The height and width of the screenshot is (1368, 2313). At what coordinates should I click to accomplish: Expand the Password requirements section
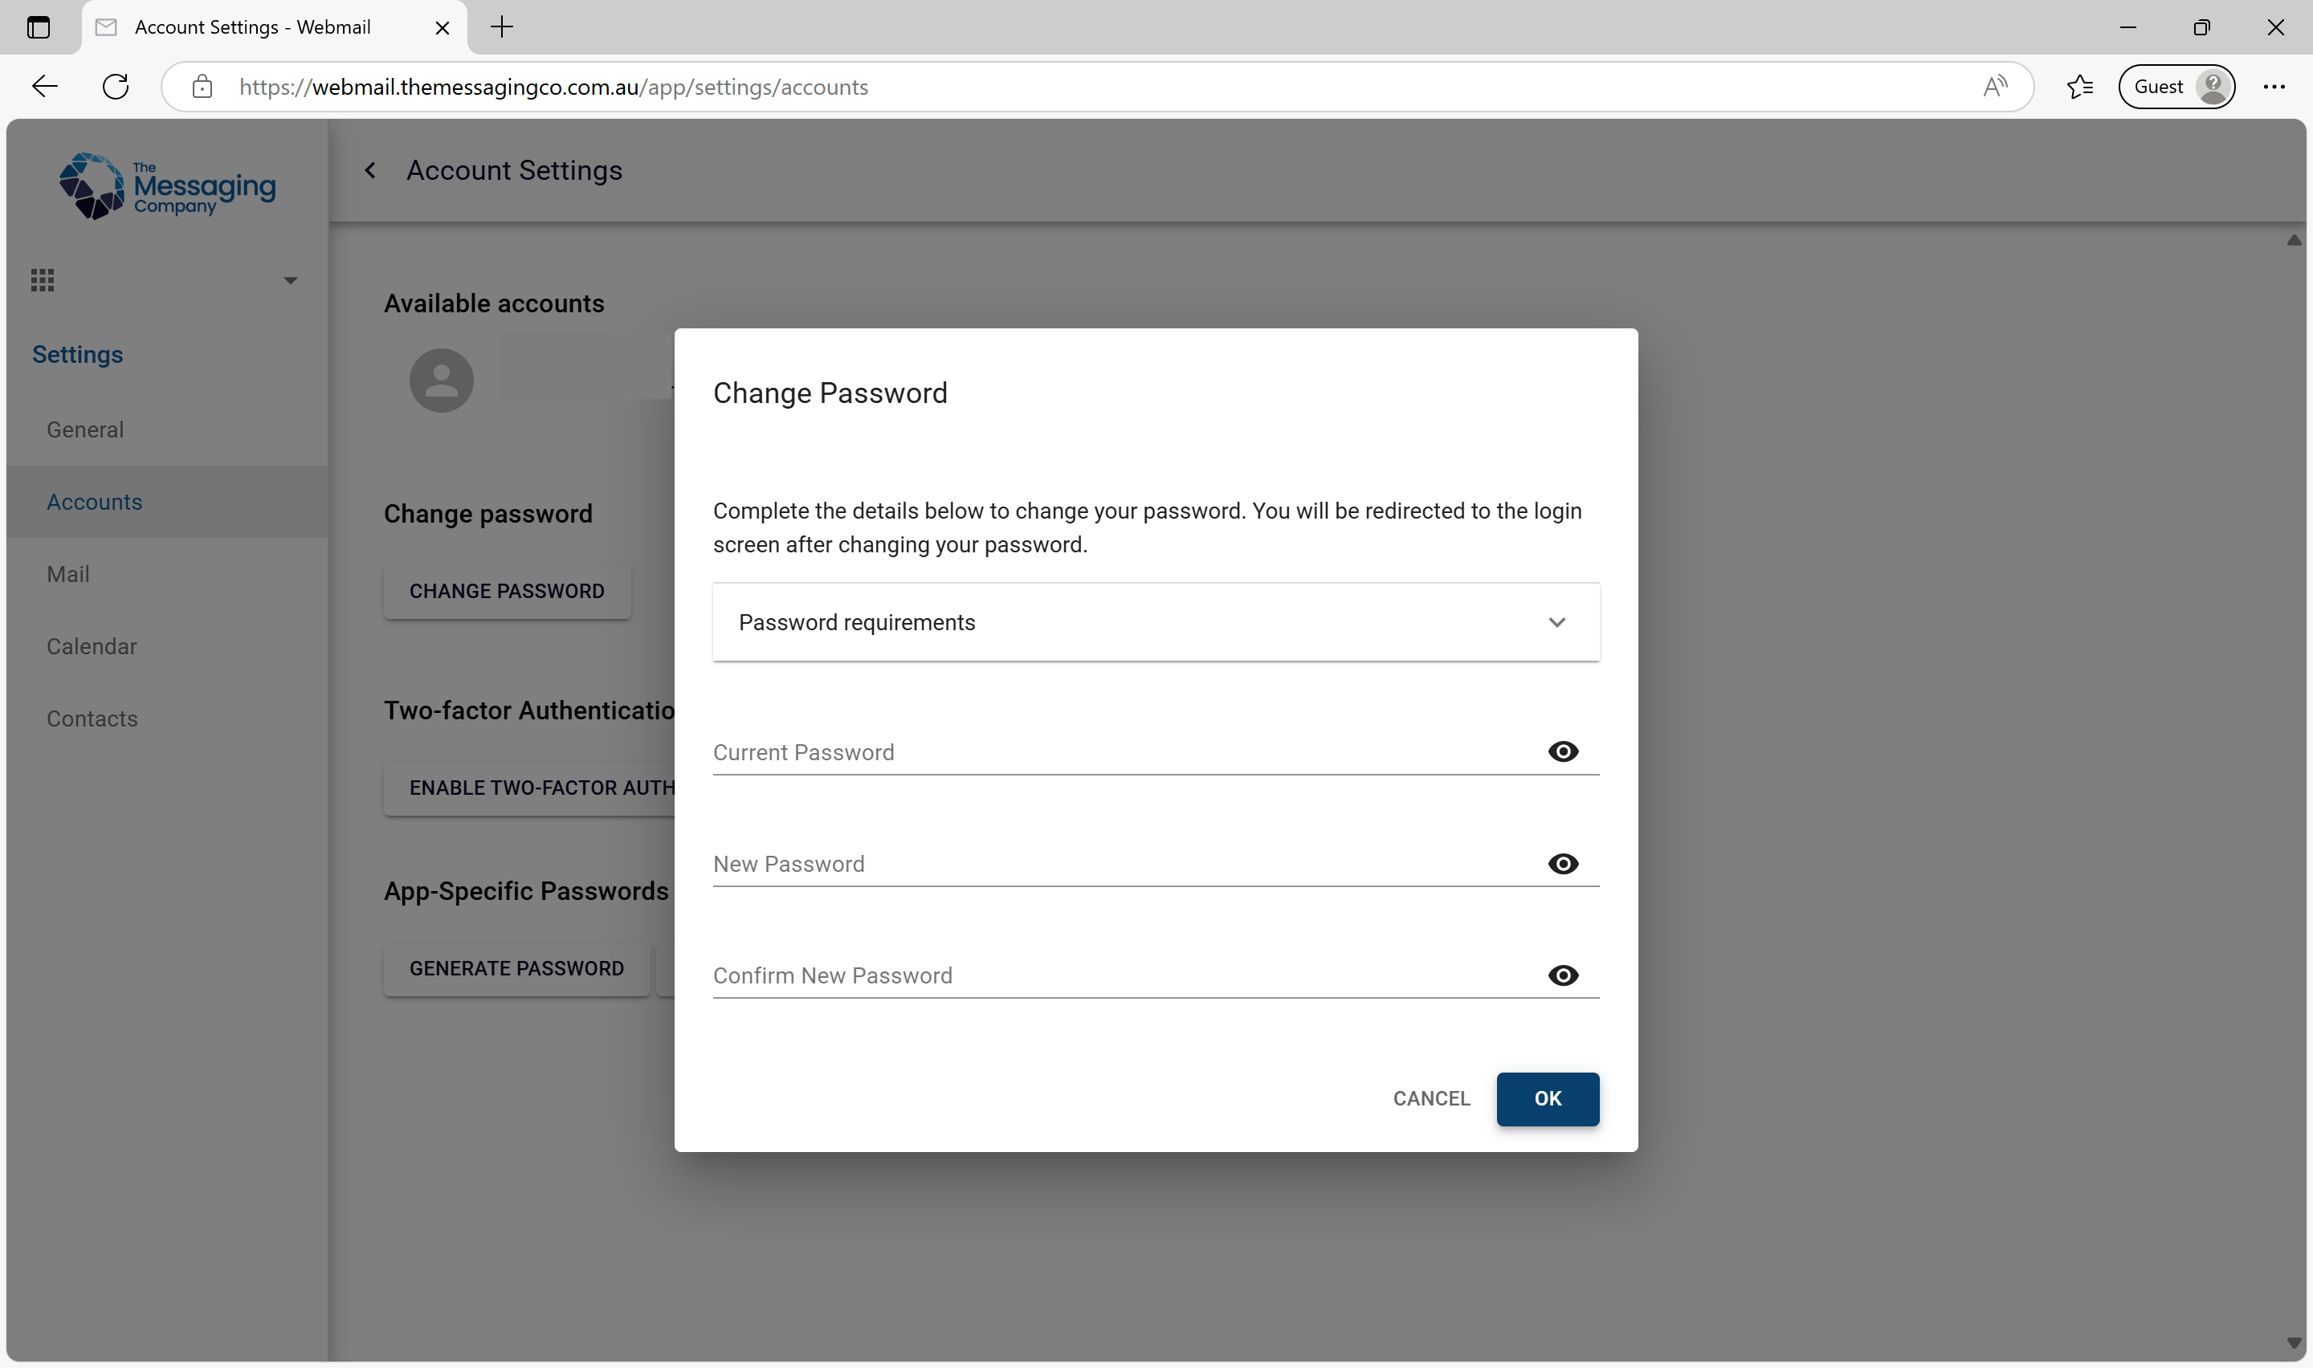tap(1557, 622)
